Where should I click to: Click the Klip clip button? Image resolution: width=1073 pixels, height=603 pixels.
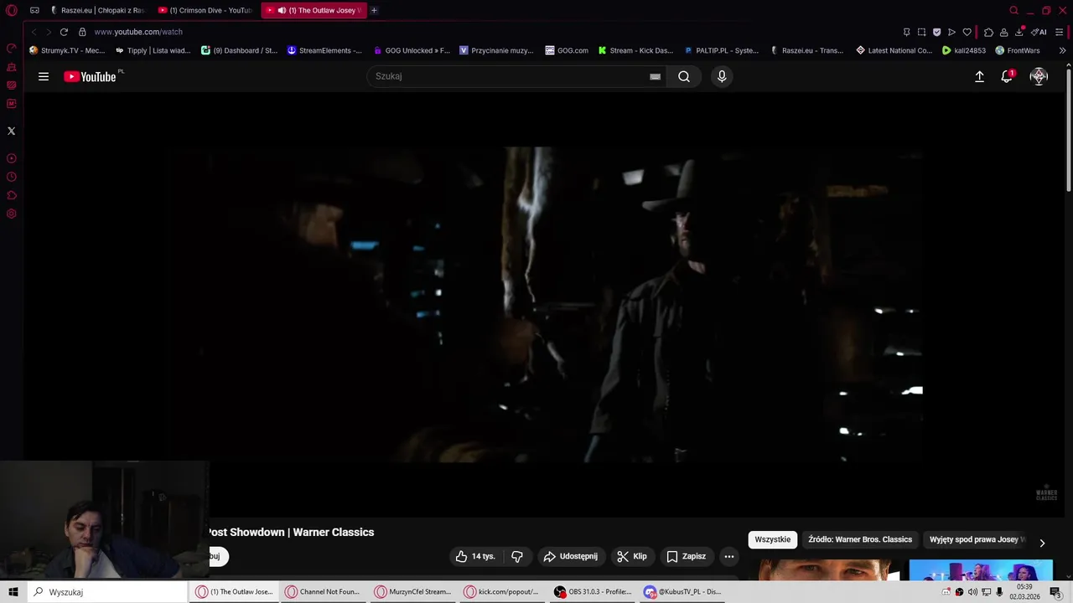click(632, 556)
